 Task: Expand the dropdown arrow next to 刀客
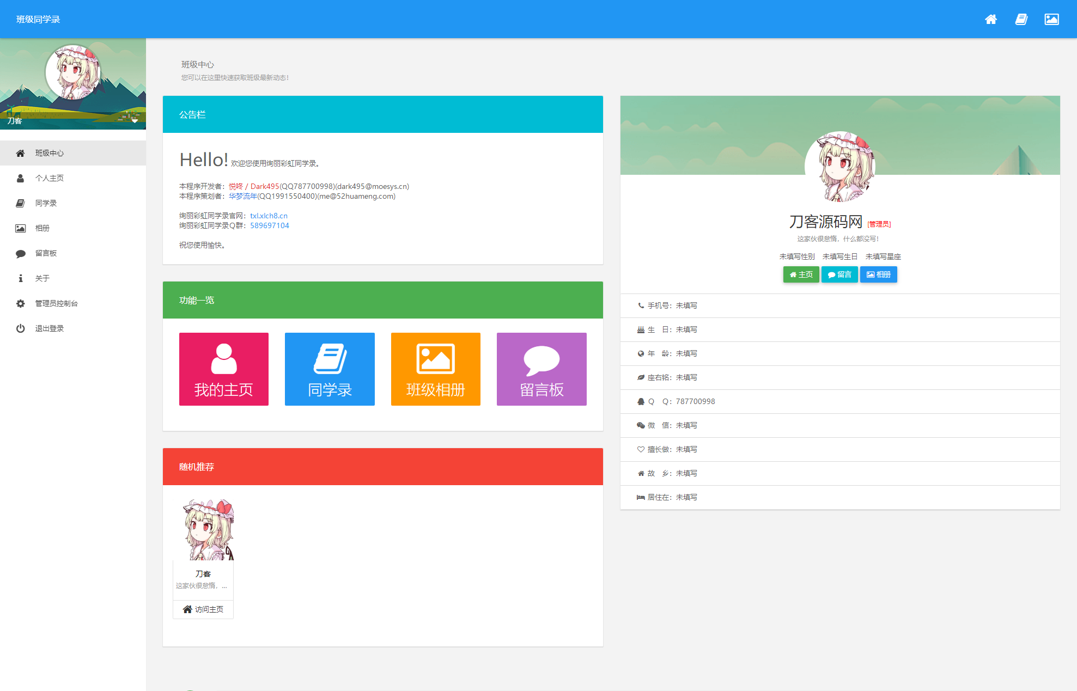tap(135, 121)
